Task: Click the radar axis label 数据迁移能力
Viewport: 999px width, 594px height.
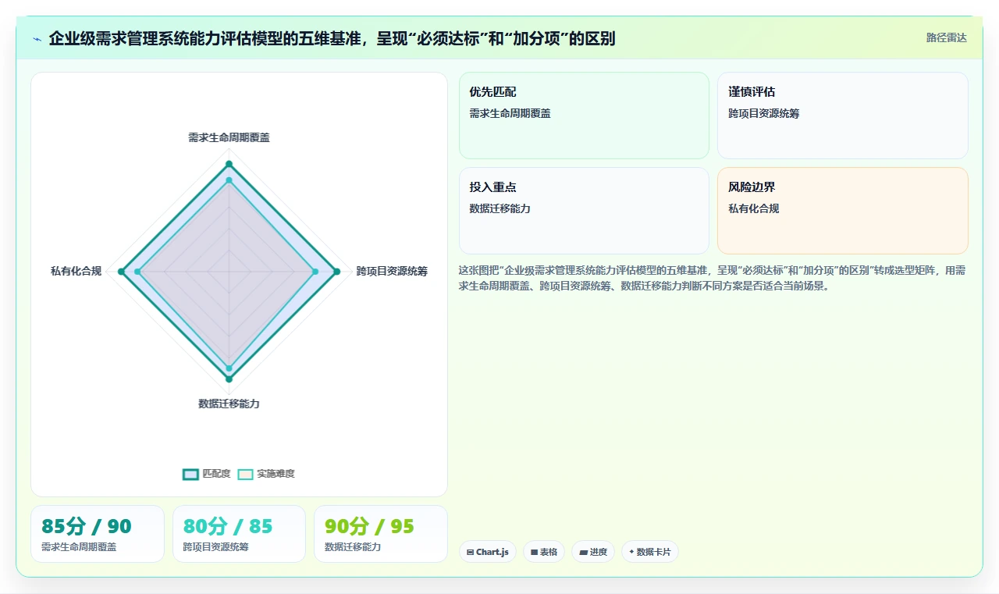Action: [229, 404]
